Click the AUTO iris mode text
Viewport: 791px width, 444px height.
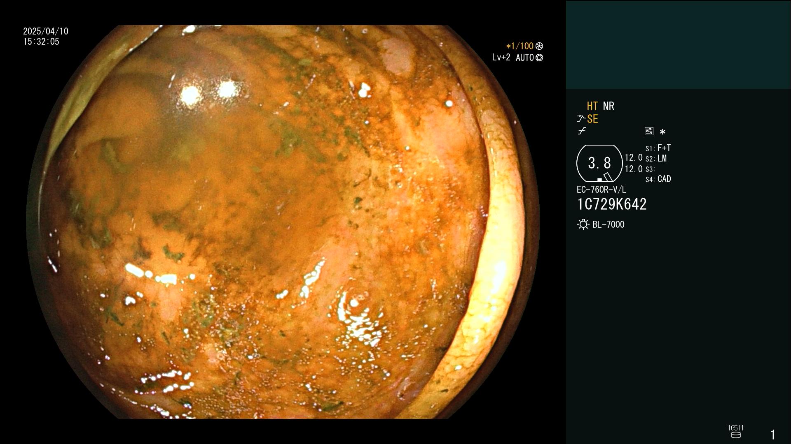tap(524, 58)
